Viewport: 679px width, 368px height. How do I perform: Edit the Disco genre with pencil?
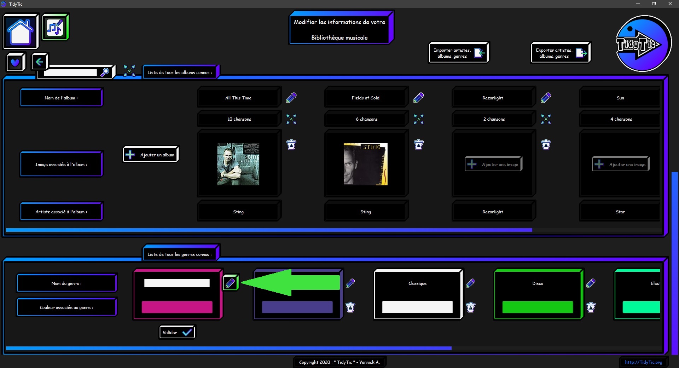pos(591,283)
